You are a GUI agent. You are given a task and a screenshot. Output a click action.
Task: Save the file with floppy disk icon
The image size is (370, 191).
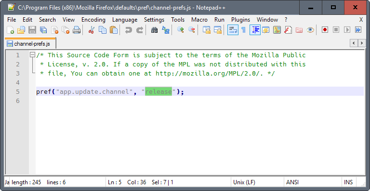pyautogui.click(x=32, y=30)
